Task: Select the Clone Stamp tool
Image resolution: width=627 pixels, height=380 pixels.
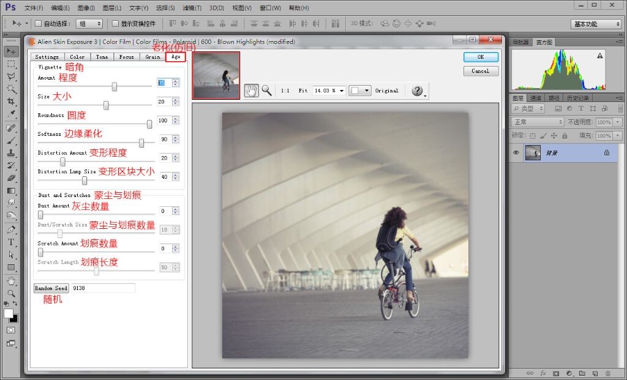Action: (x=11, y=153)
